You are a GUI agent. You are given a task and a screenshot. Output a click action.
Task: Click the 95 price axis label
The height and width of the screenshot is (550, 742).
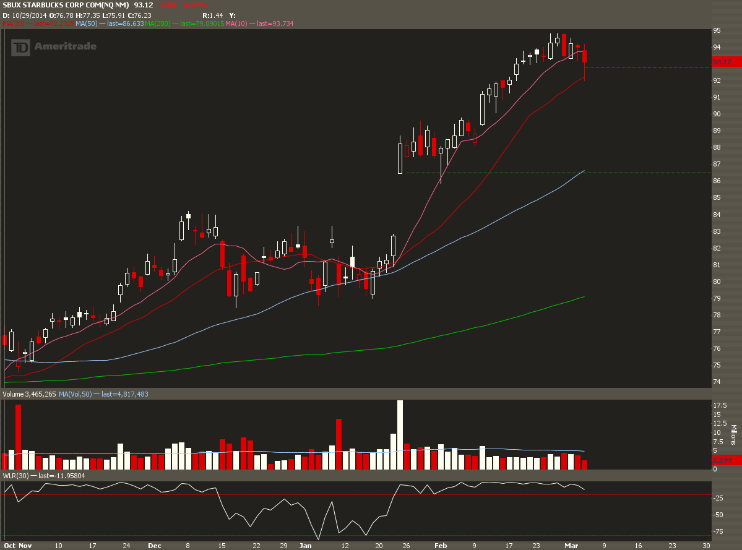pos(717,30)
